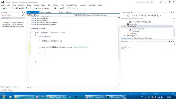The width and height of the screenshot is (176, 99).
Task: Click into the Search Toolbox field
Action: tap(12, 15)
